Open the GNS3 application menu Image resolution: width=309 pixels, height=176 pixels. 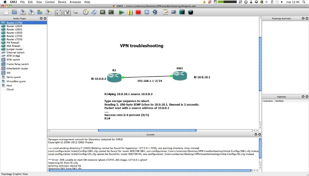[13, 2]
